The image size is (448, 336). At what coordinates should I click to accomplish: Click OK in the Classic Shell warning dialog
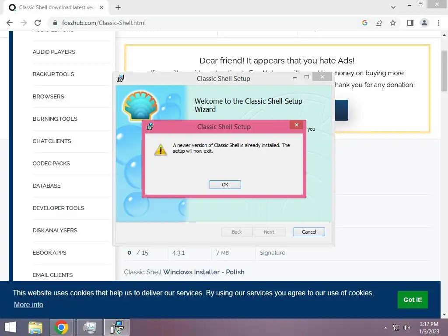(225, 185)
